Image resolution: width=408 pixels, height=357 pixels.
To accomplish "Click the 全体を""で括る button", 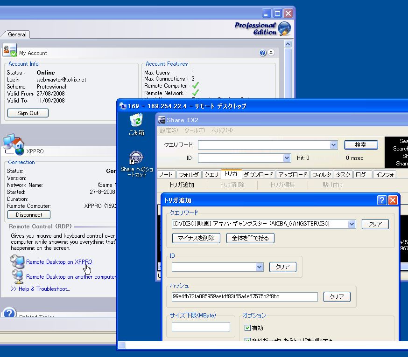I will point(250,238).
